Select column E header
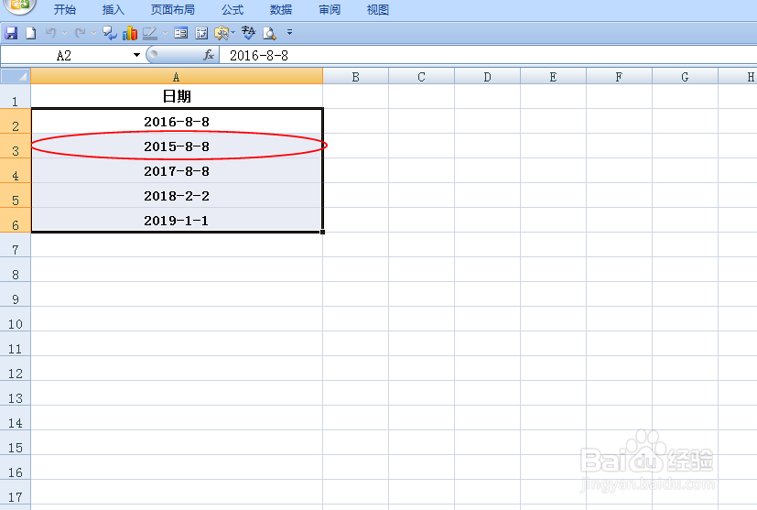757x510 pixels. [x=553, y=76]
